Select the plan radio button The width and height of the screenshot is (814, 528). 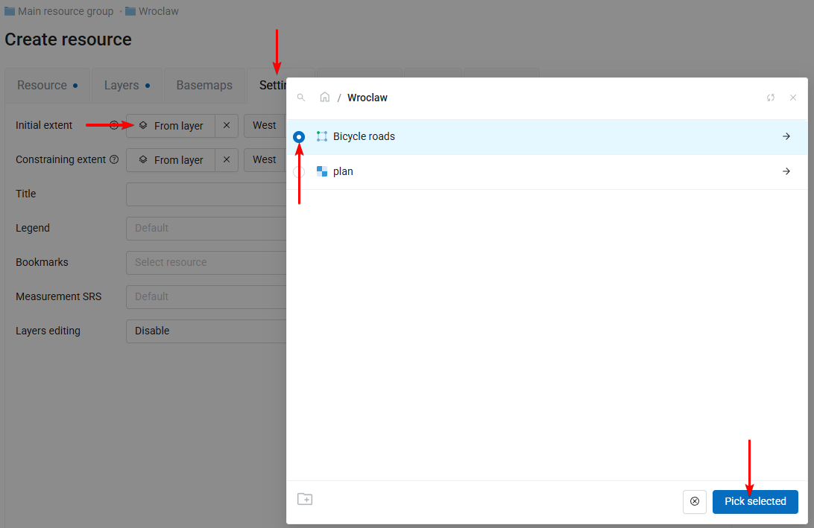point(299,172)
